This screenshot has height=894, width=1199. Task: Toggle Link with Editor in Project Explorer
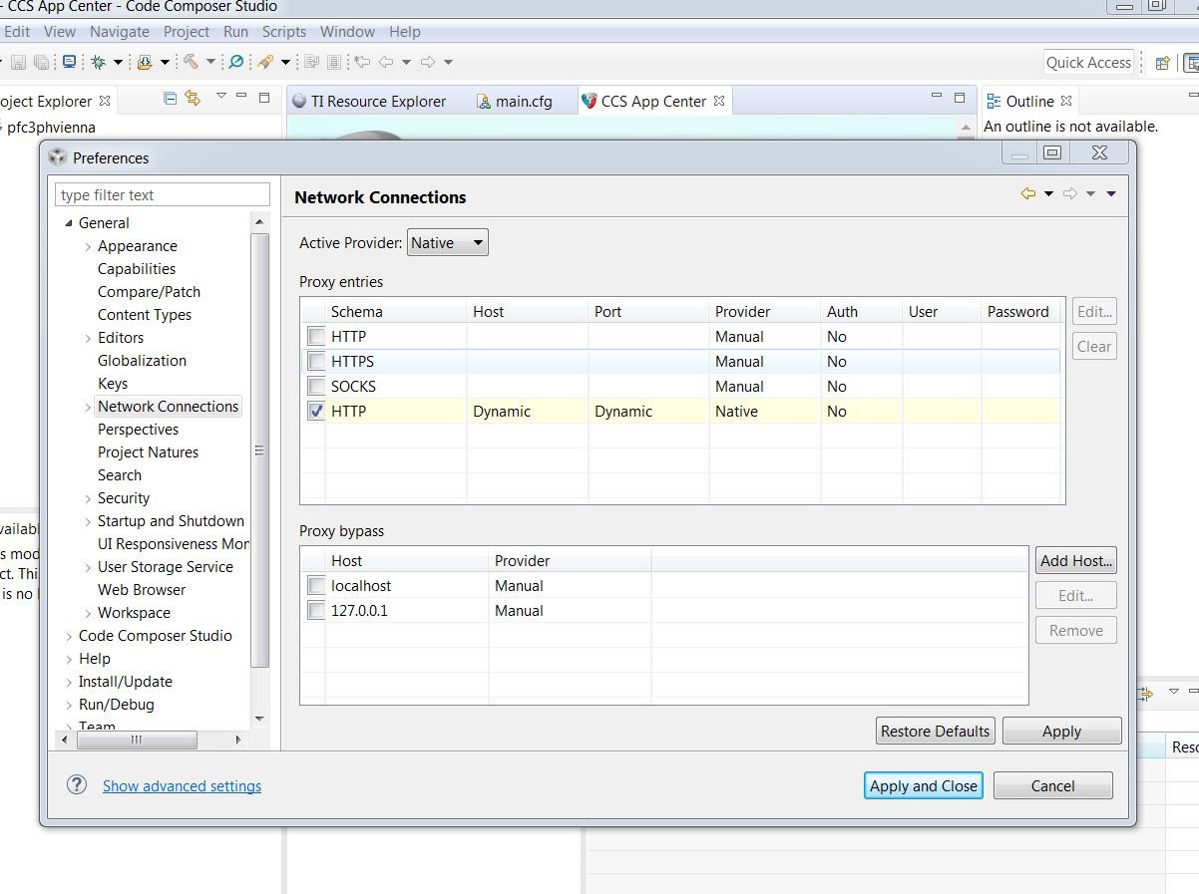(x=193, y=98)
